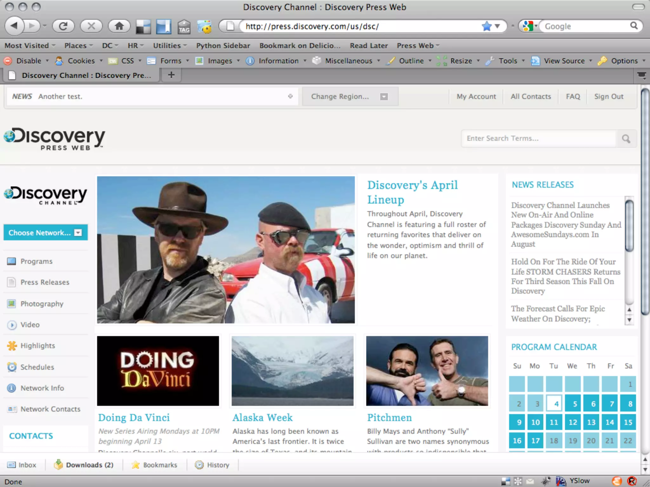Click the site search magnifier icon
Image resolution: width=650 pixels, height=487 pixels.
pos(626,139)
